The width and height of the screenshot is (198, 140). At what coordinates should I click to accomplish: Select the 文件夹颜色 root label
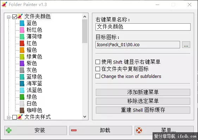click(37, 17)
